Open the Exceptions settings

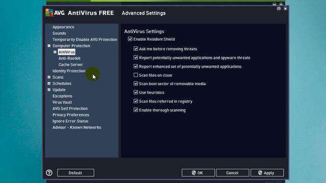tap(62, 96)
